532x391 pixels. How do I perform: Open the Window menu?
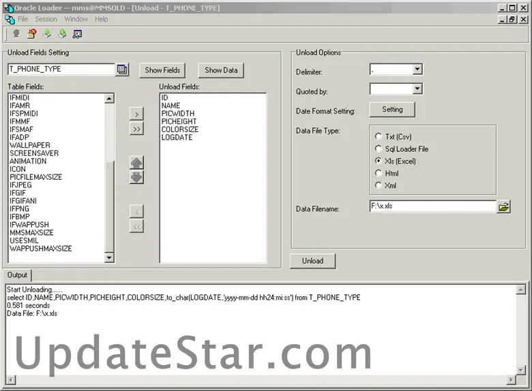point(76,19)
